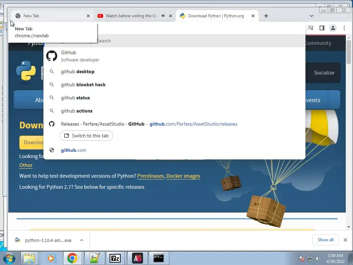Open Windows Explorer from taskbar
Viewport: 353px width, 265px height.
29,258
